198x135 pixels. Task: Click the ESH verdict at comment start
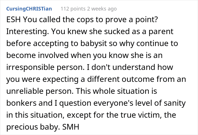pyautogui.click(x=13, y=20)
